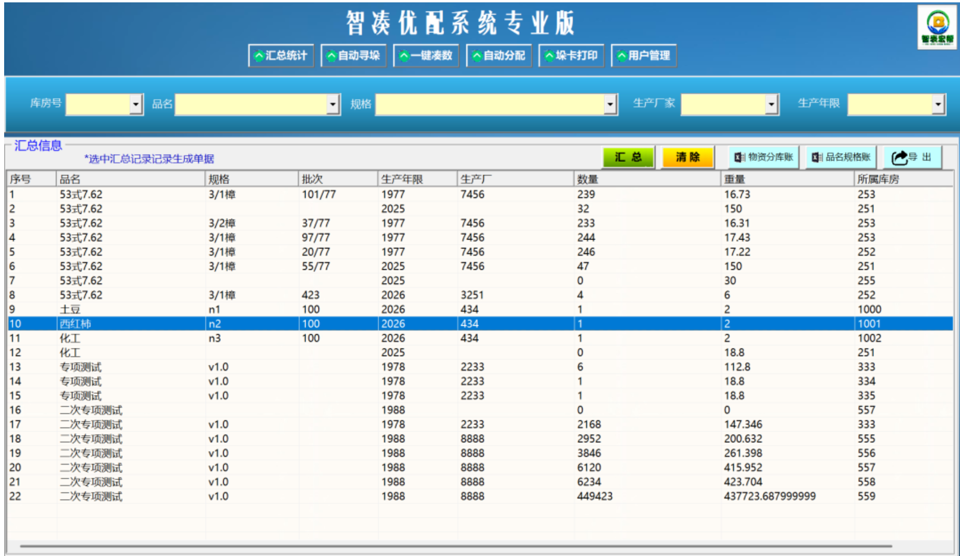This screenshot has width=960, height=556.
Task: Click the green 汇总 button
Action: (x=628, y=157)
